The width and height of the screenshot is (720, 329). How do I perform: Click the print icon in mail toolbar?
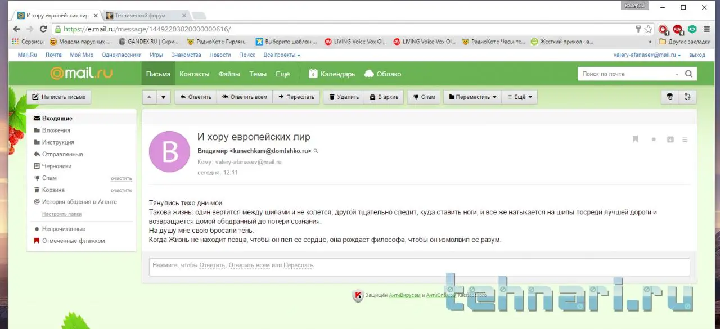click(669, 97)
